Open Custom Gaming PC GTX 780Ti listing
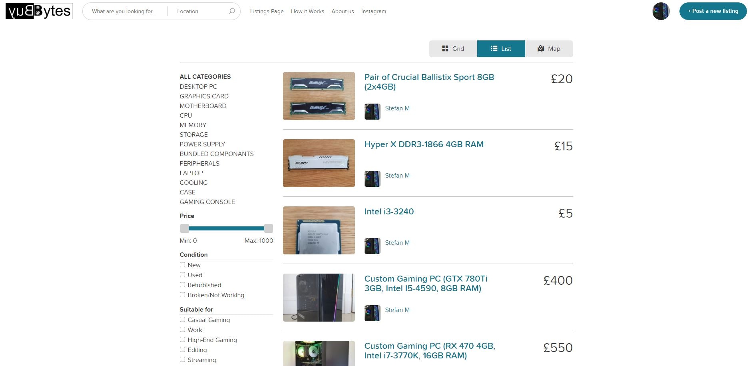Image resolution: width=749 pixels, height=366 pixels. 426,284
